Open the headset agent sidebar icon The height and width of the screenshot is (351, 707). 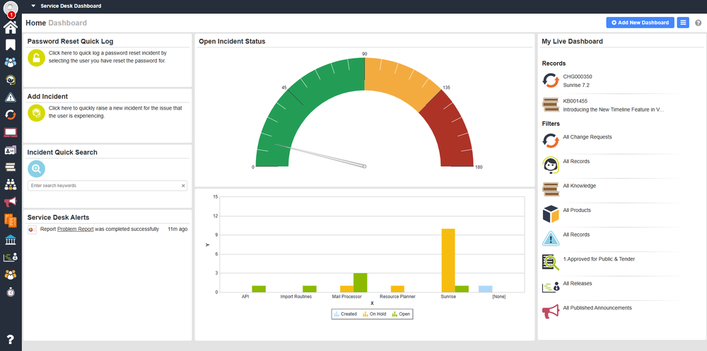11,80
